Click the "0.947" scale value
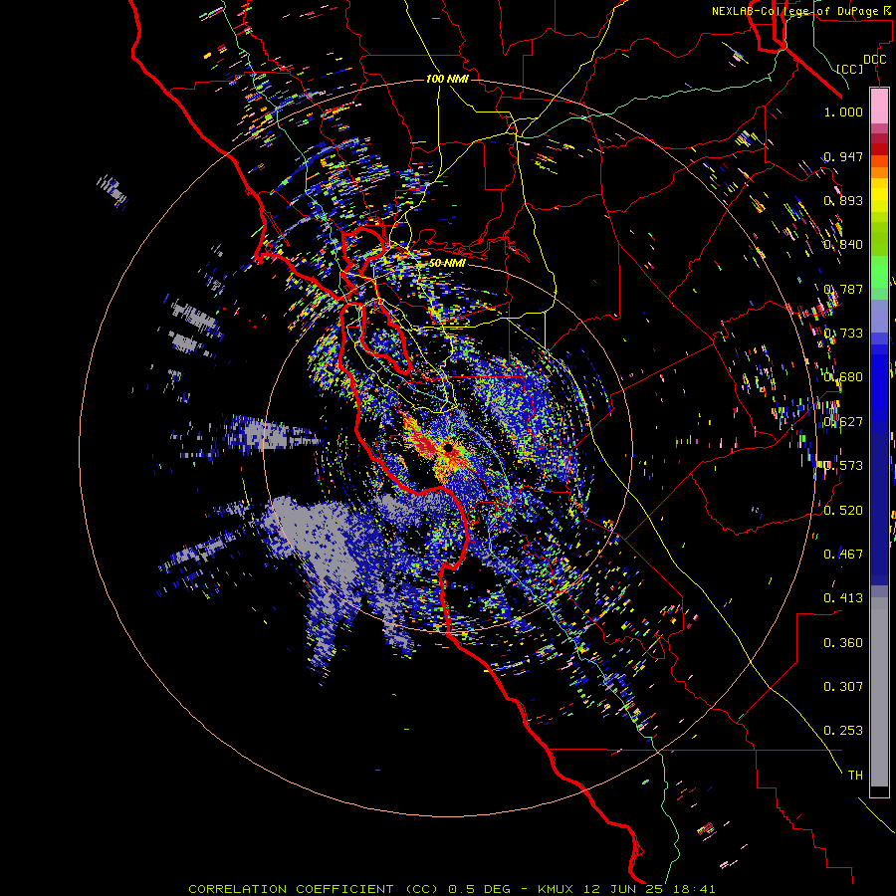Screen dimensions: 896x896 (843, 156)
